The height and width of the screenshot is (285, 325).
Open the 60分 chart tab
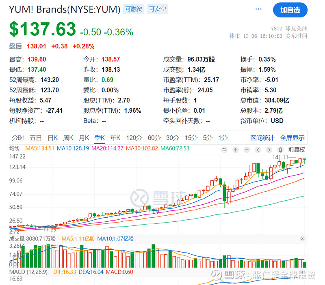click(x=154, y=138)
